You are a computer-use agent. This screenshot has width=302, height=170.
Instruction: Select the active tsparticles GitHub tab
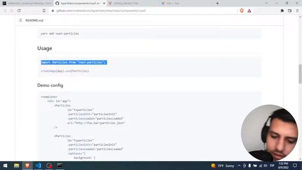tap(80, 3)
